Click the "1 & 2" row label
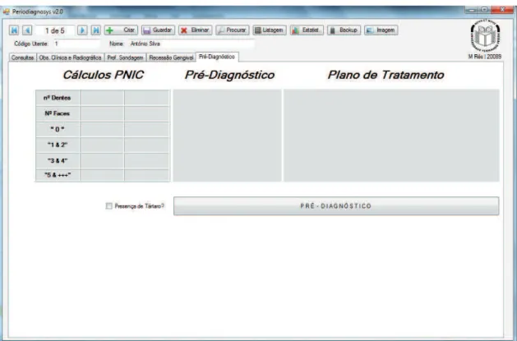The width and height of the screenshot is (517, 341). (58, 145)
